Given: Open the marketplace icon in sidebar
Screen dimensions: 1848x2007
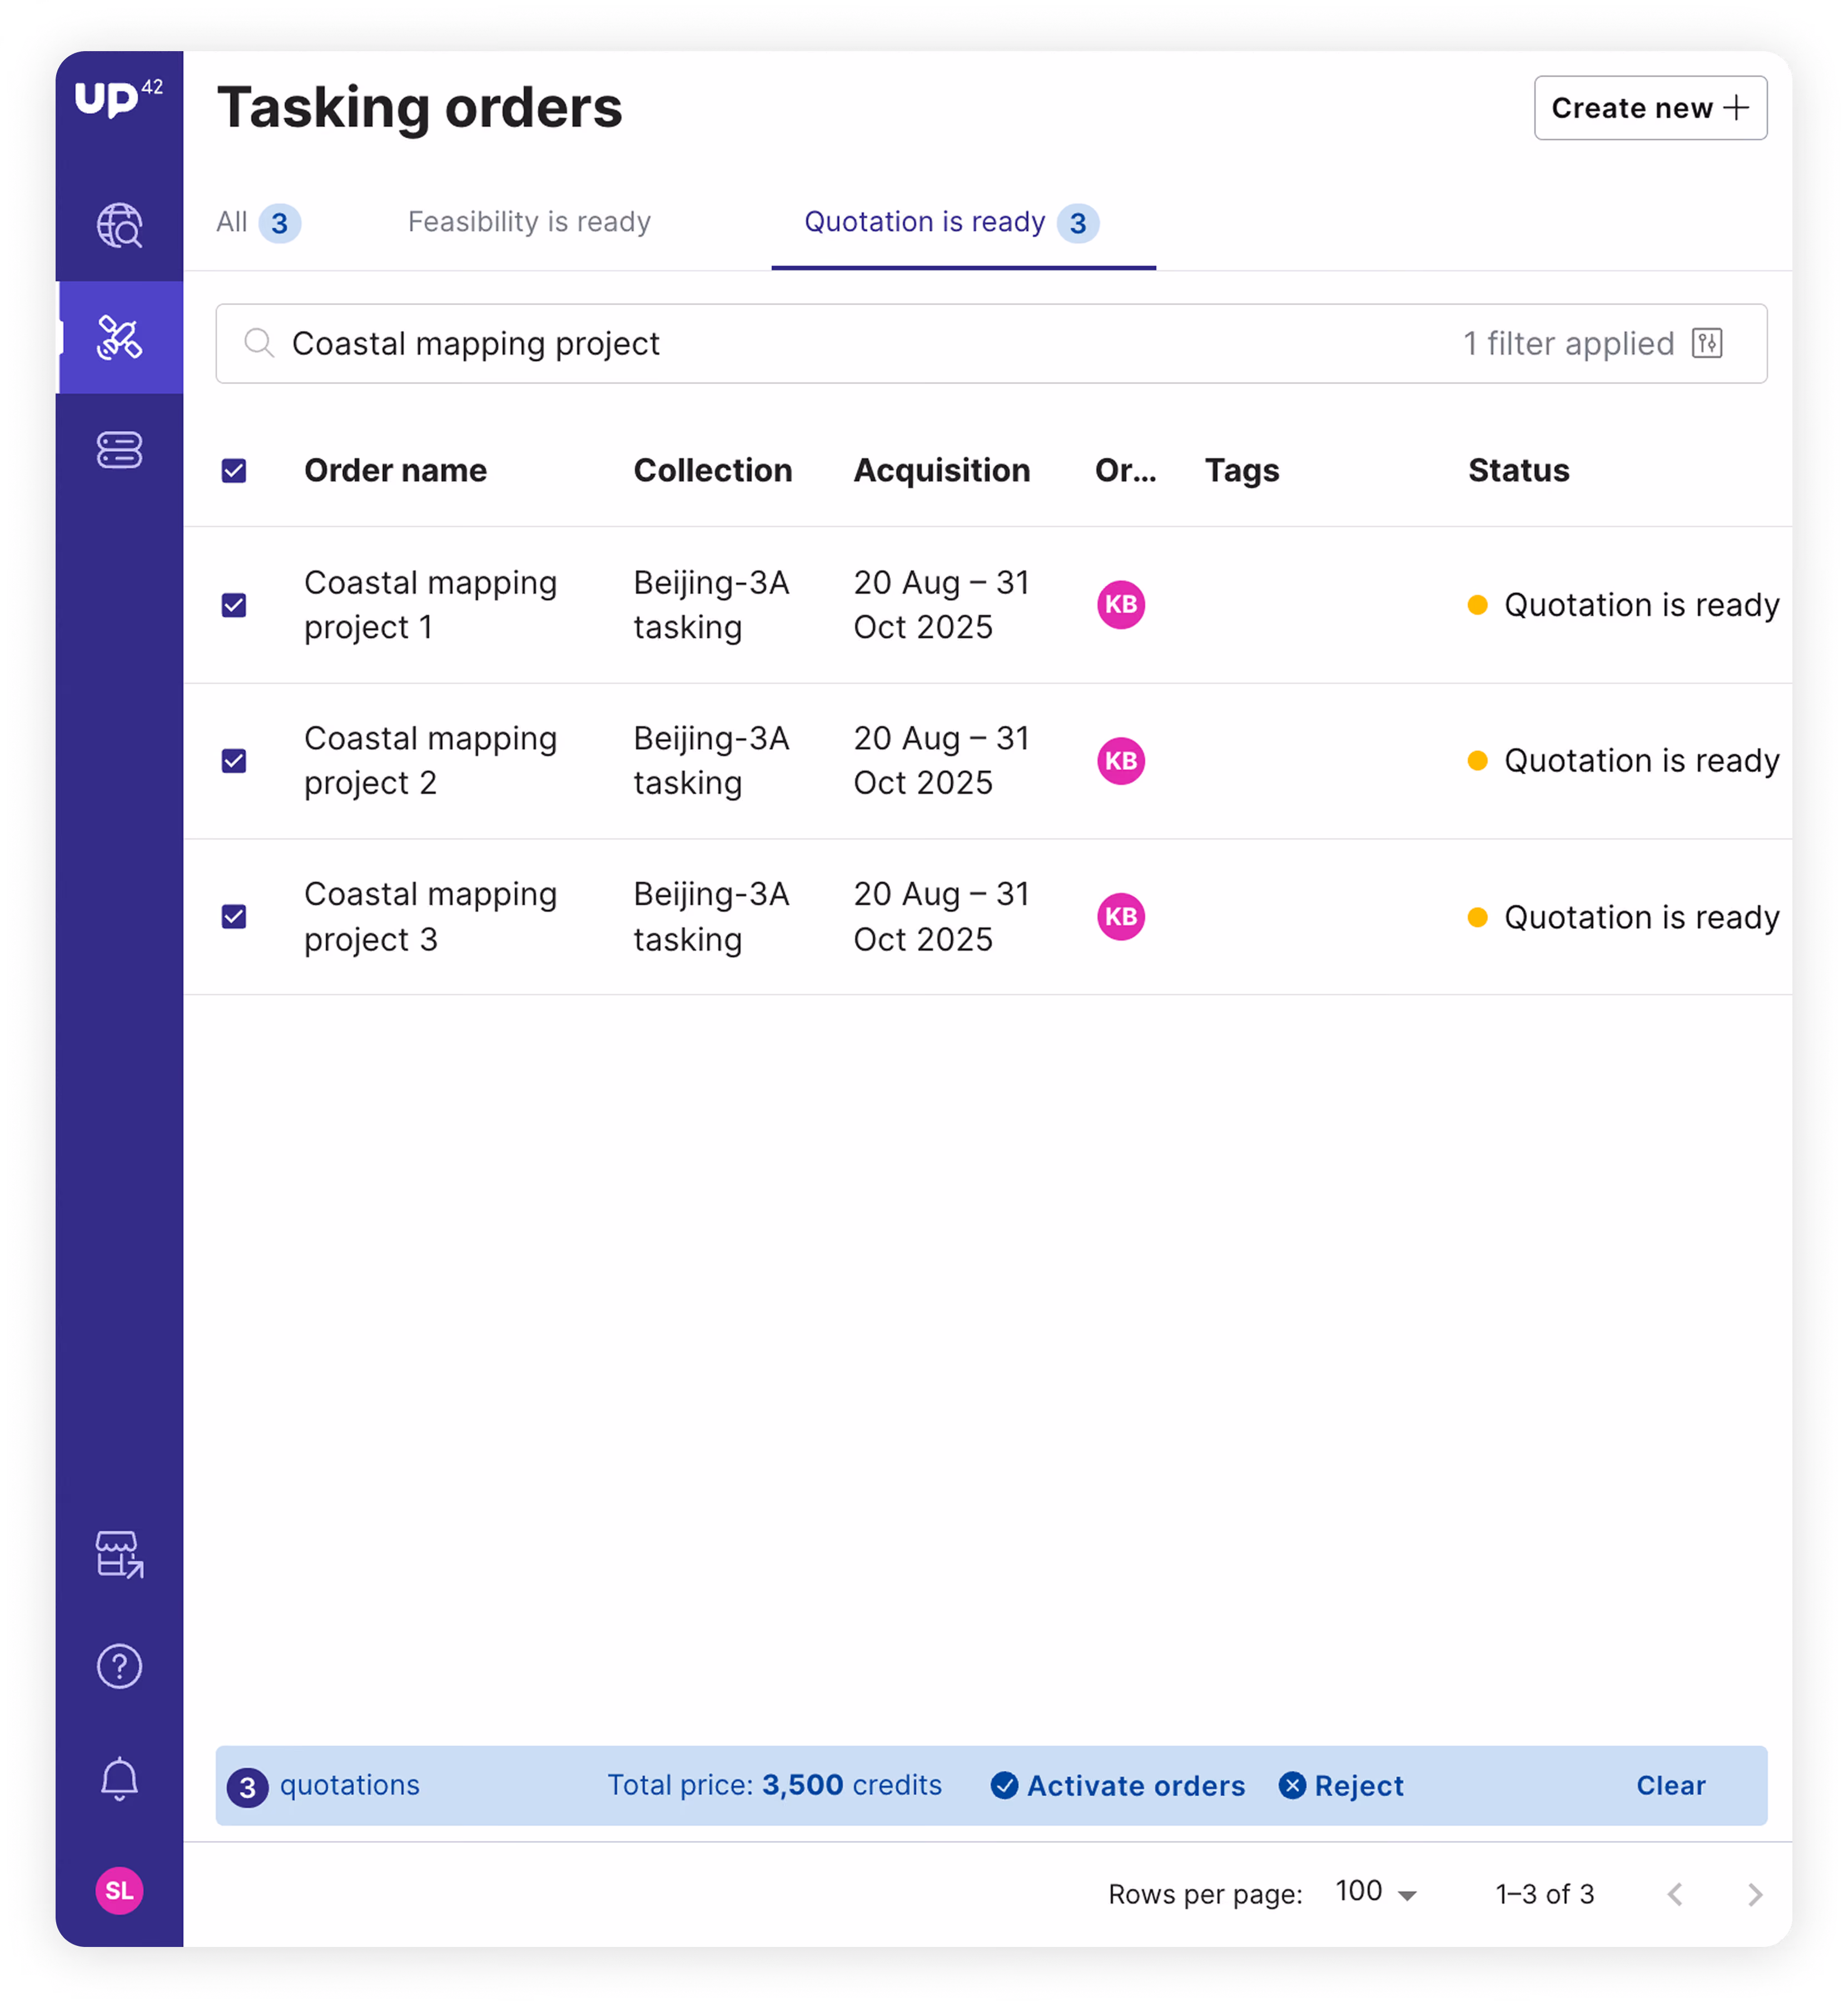Looking at the screenshot, I should [x=119, y=1554].
